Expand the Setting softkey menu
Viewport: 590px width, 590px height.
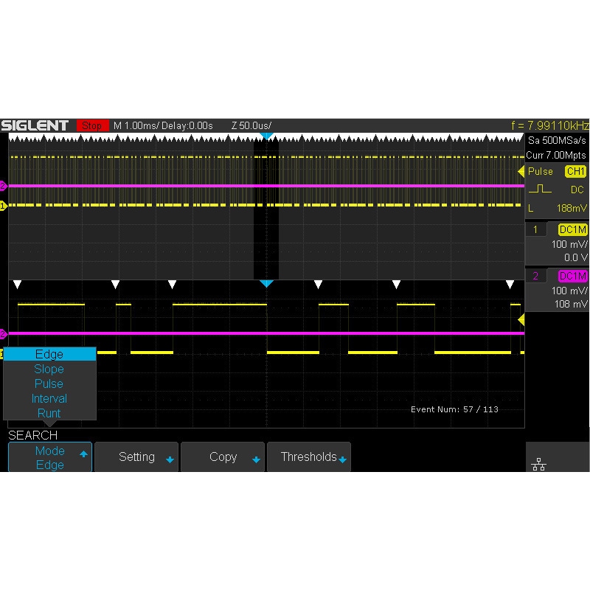coord(137,457)
